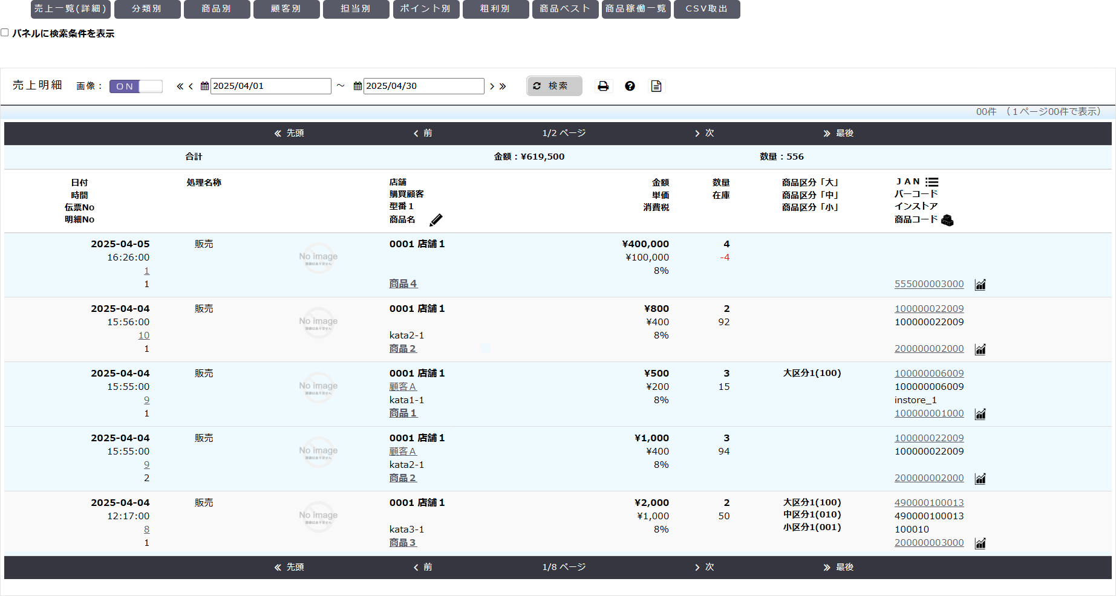The height and width of the screenshot is (596, 1116).
Task: Open chart icon for 商品3 row
Action: tap(981, 543)
